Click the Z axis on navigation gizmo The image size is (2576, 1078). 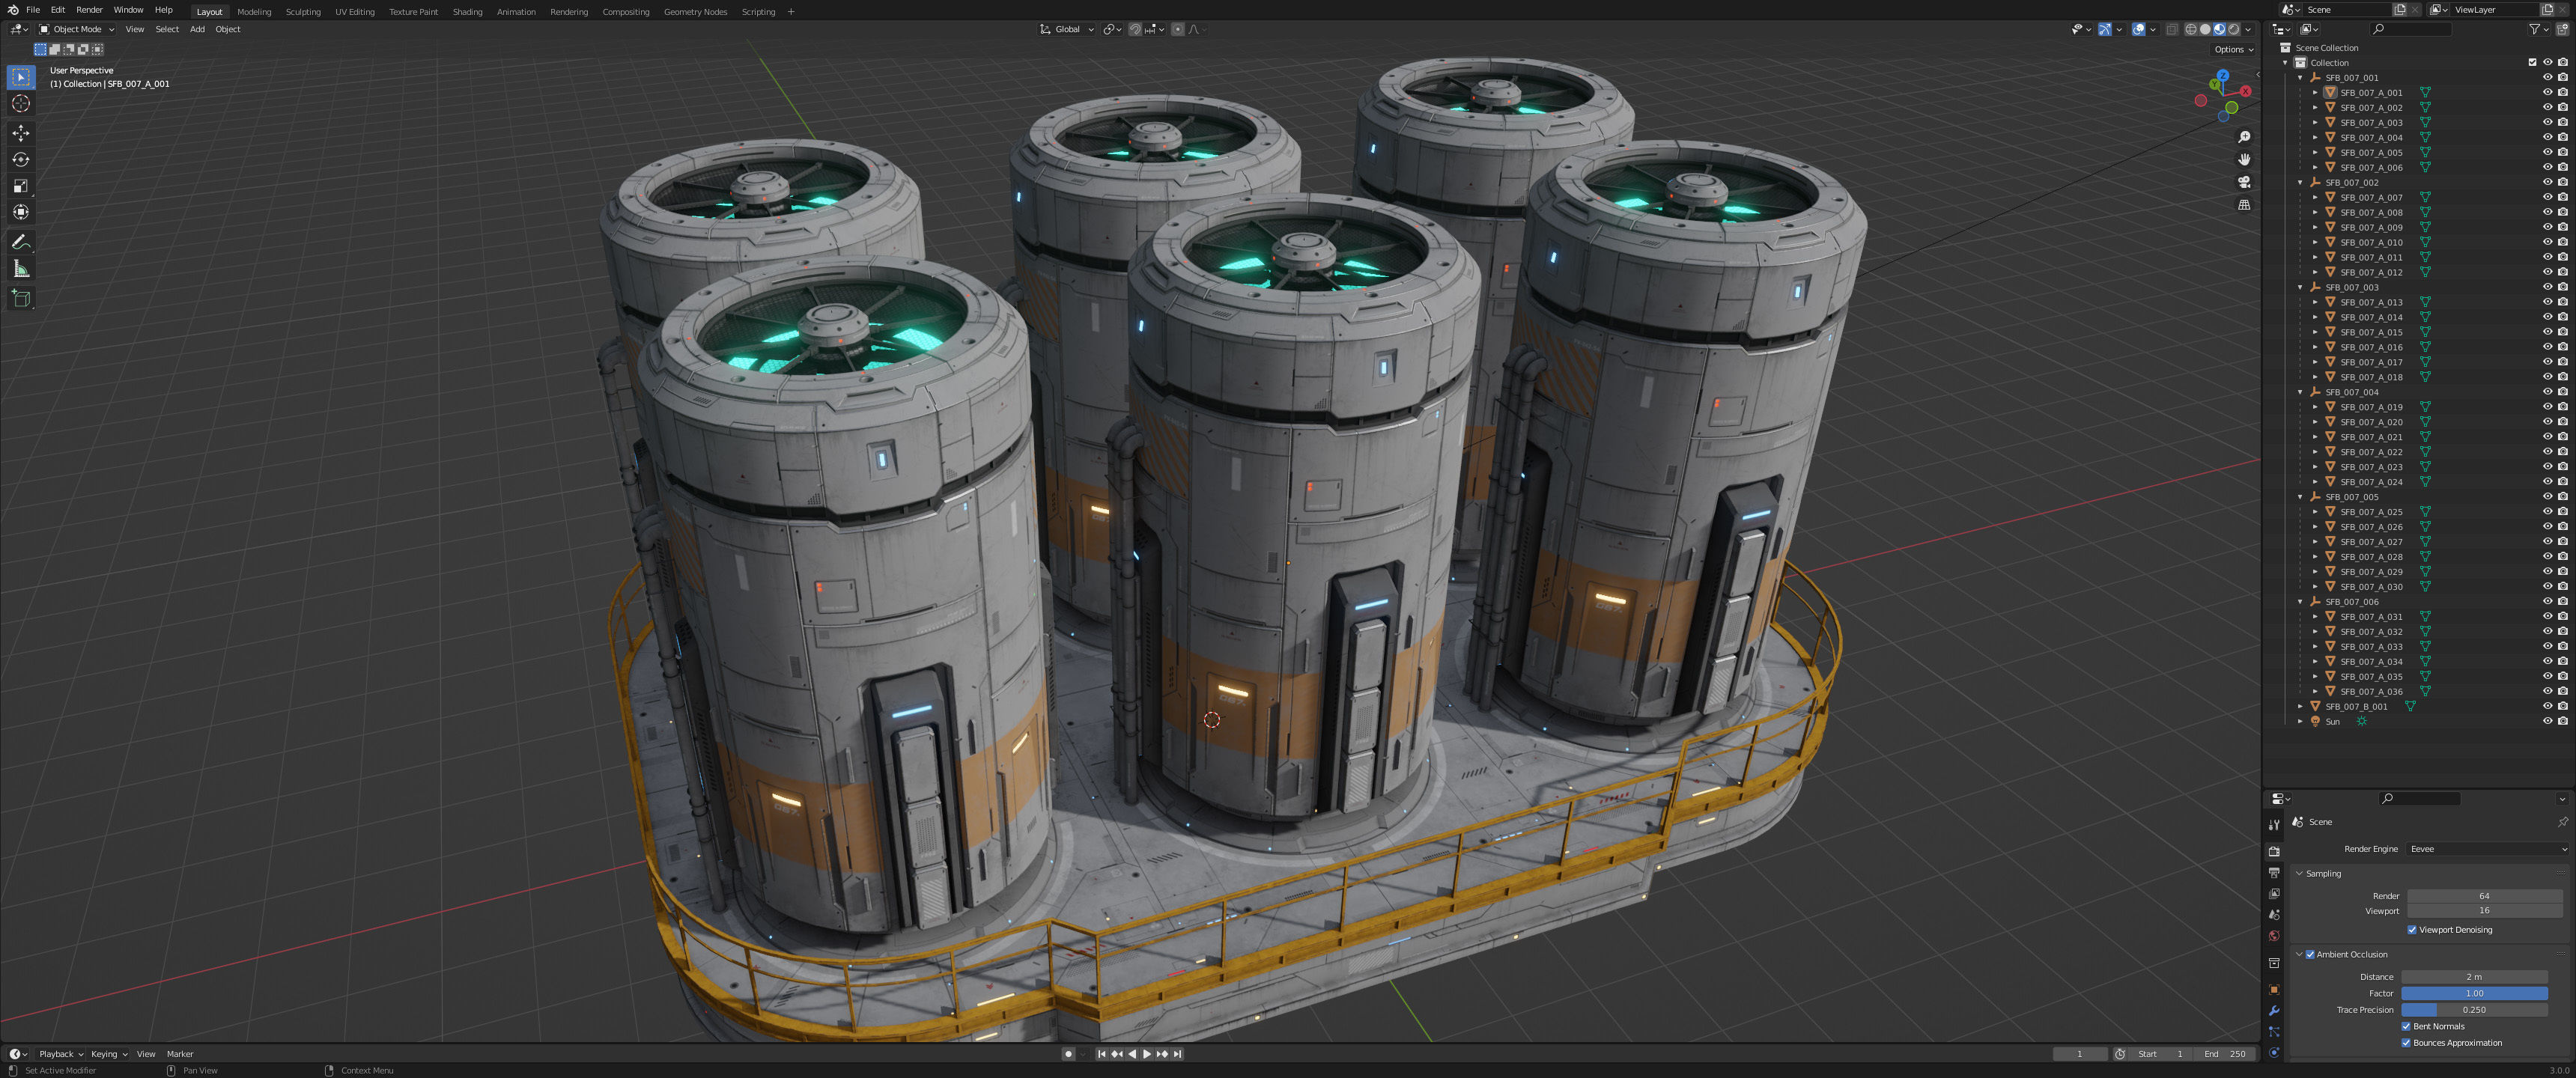tap(2222, 76)
